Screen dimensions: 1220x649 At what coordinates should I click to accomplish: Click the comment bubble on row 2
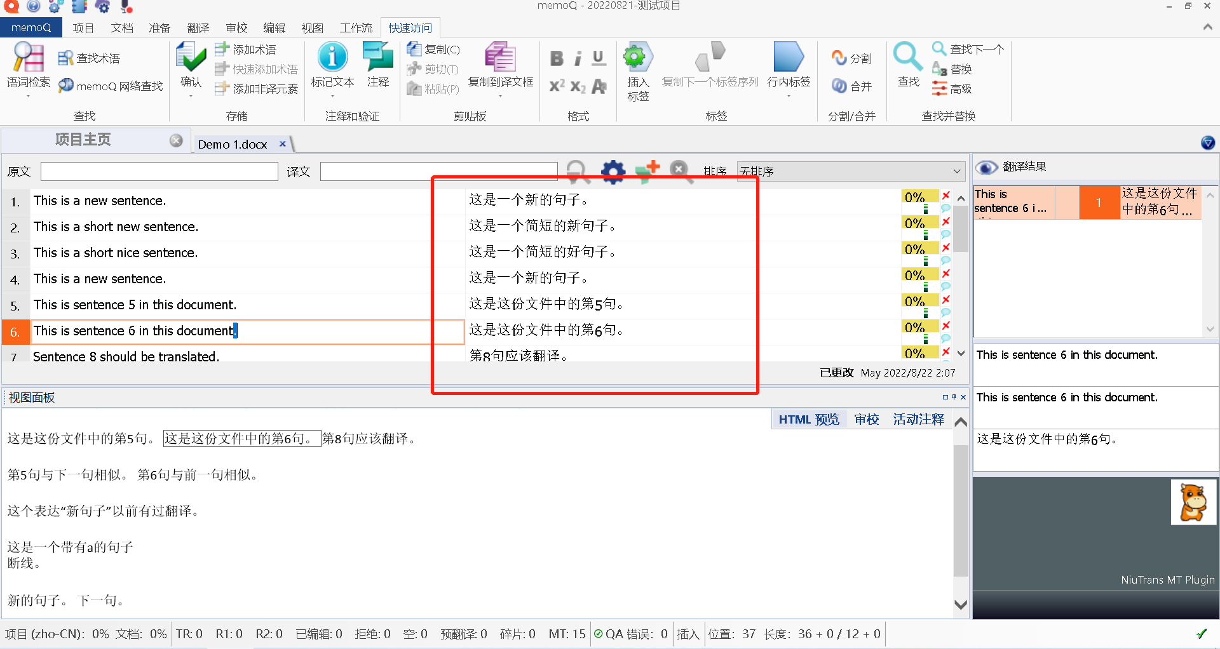(x=945, y=234)
